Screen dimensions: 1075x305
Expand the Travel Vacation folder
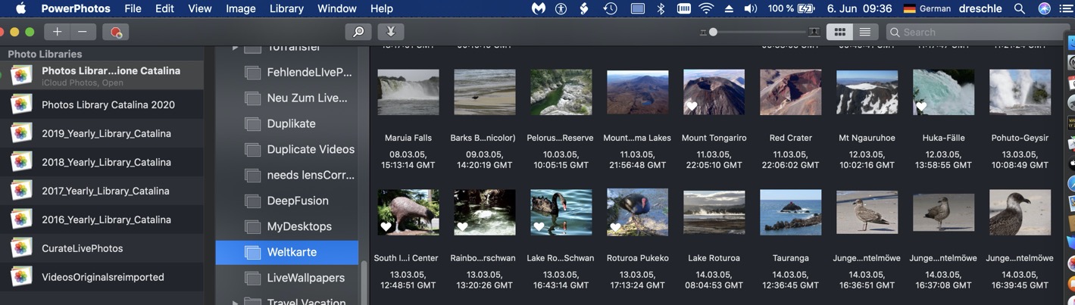(235, 302)
